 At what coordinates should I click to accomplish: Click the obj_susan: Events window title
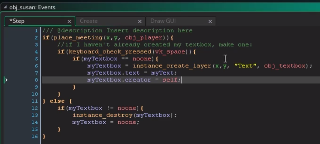point(32,7)
